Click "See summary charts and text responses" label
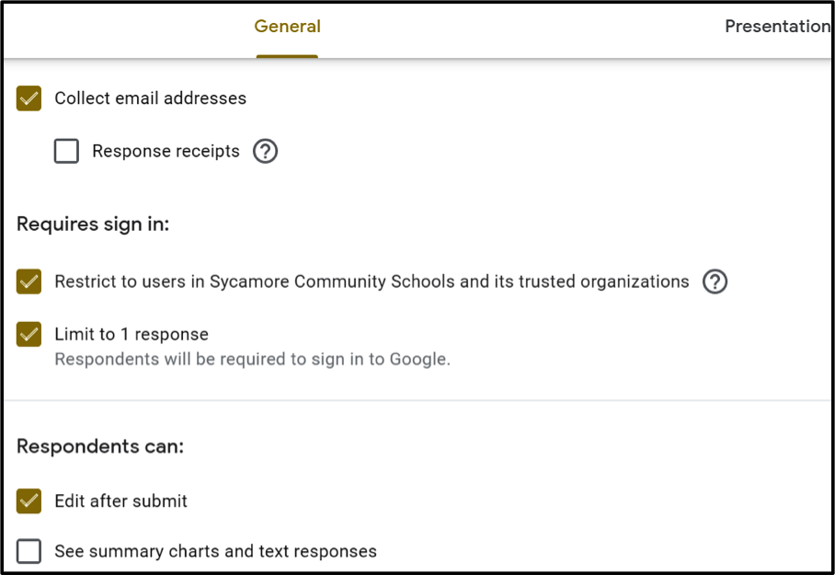 pyautogui.click(x=215, y=552)
